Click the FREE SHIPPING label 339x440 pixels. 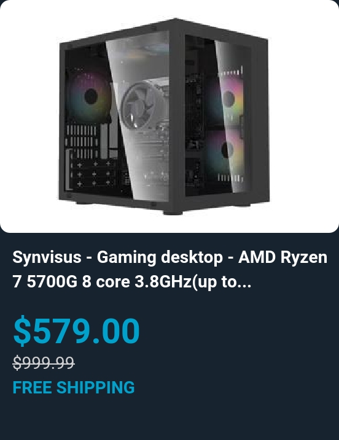click(x=74, y=387)
